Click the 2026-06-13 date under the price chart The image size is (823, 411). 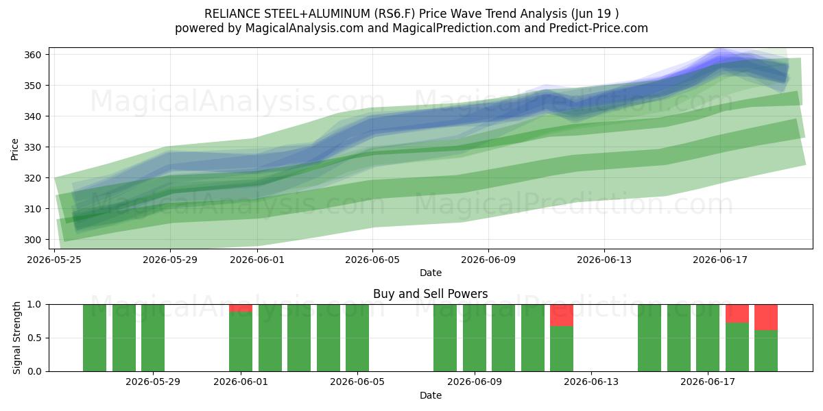(x=604, y=260)
